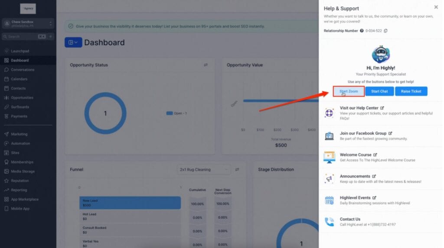Click the SEO listing promo banner
This screenshot has height=248, width=444.
pos(191,26)
